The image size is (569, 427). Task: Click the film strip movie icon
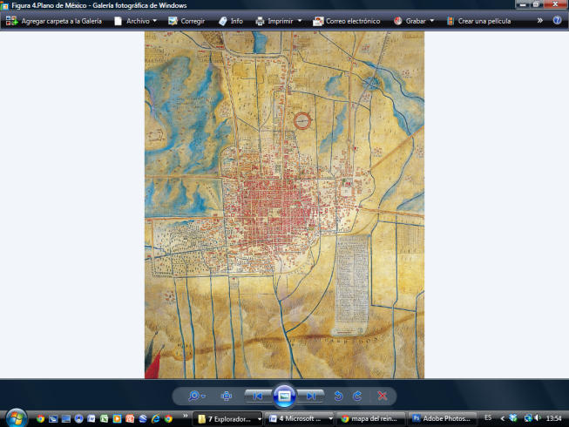(450, 21)
